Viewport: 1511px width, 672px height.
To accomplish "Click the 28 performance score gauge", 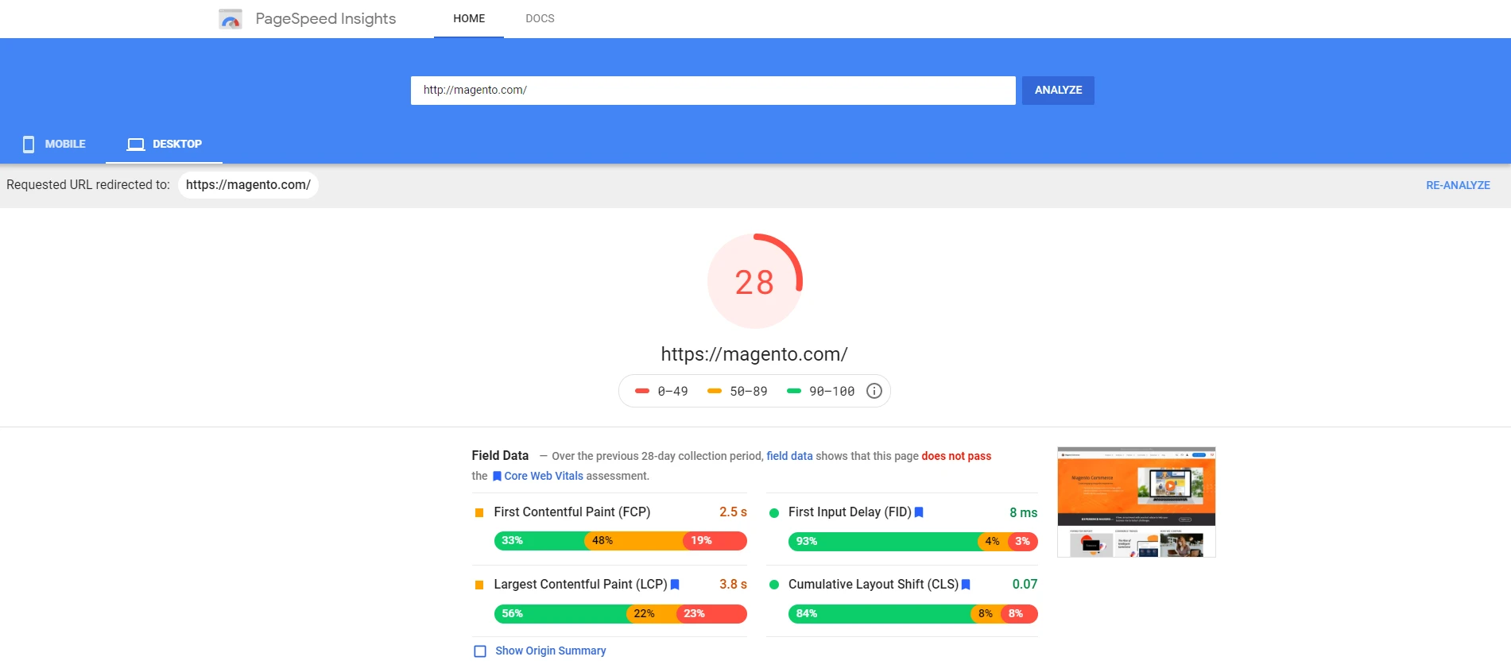I will (x=754, y=281).
